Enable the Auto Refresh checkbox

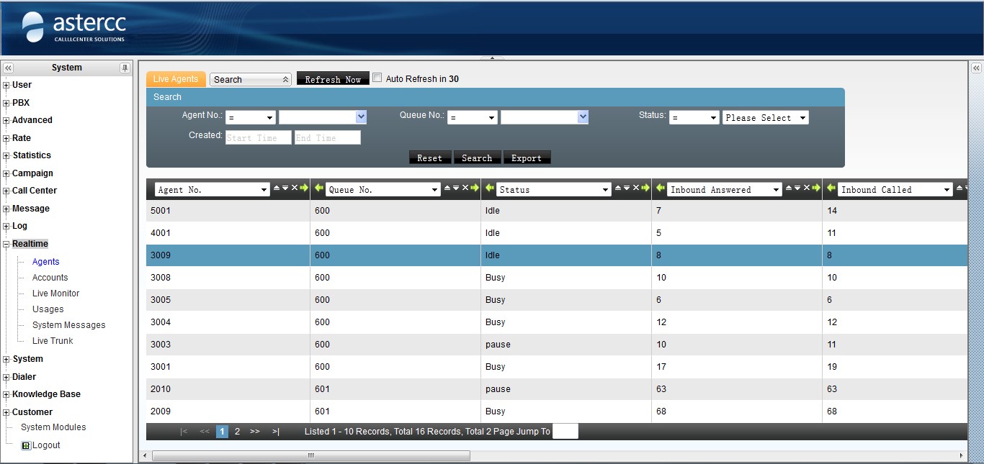(x=377, y=78)
